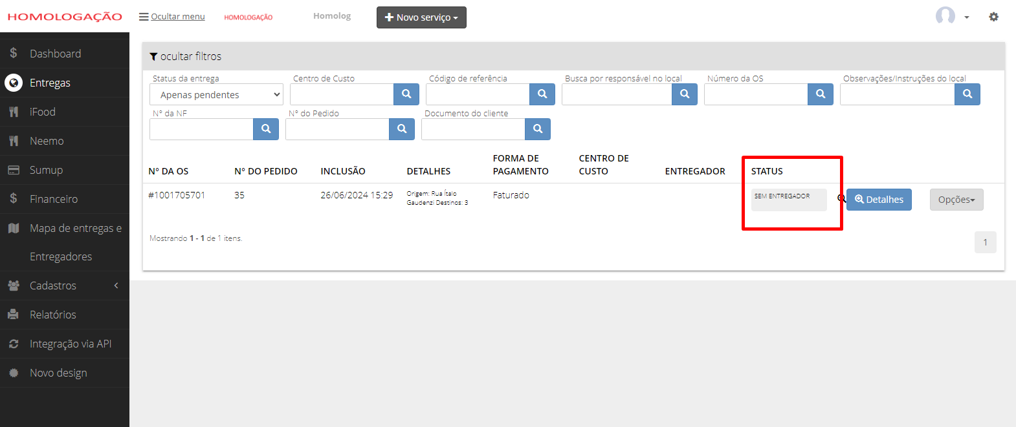Click the search icon for Código de referência
Viewport: 1016px width, 427px height.
542,94
